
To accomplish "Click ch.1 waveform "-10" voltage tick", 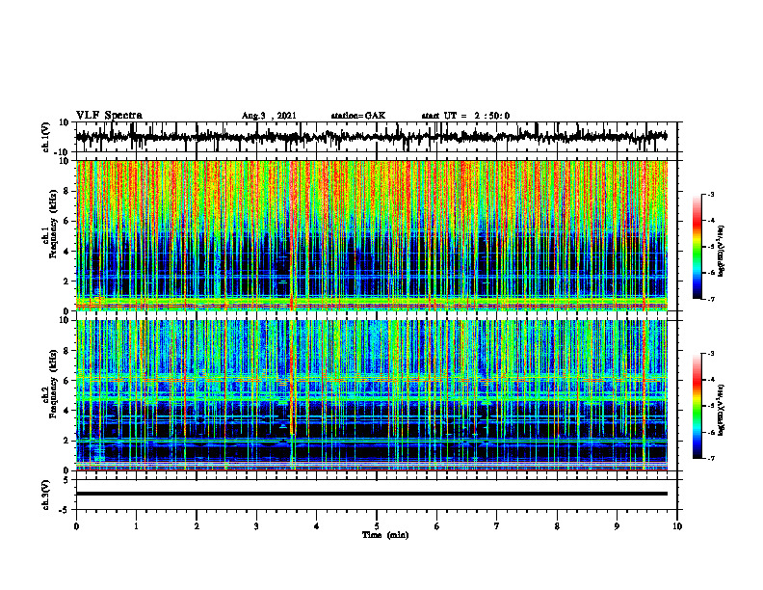I will pos(63,152).
